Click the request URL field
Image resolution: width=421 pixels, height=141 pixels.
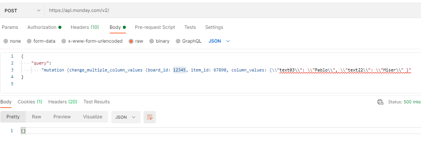pos(233,10)
